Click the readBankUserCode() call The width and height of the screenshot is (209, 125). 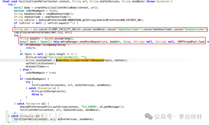coord(59,14)
